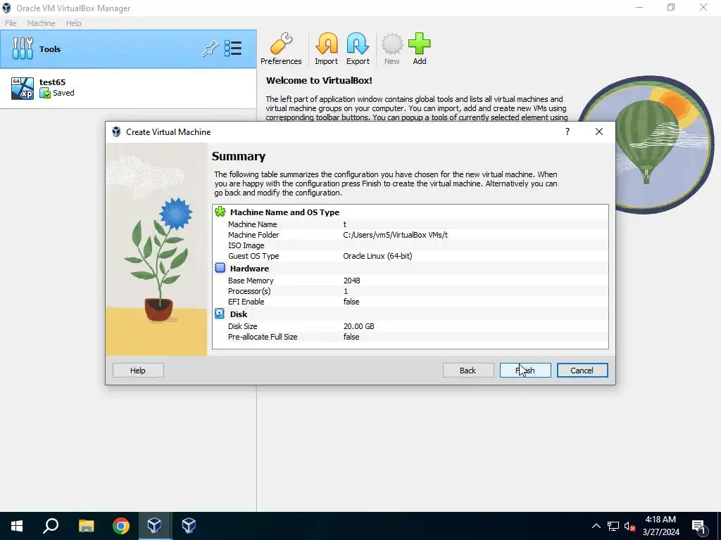Click the Summary heading

click(238, 156)
